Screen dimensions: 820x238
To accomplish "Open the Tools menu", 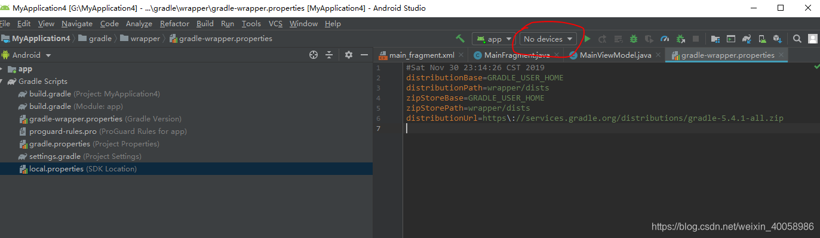I will 251,24.
